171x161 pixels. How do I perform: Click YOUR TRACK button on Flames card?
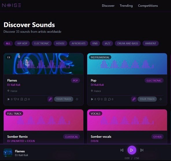click(x=64, y=99)
